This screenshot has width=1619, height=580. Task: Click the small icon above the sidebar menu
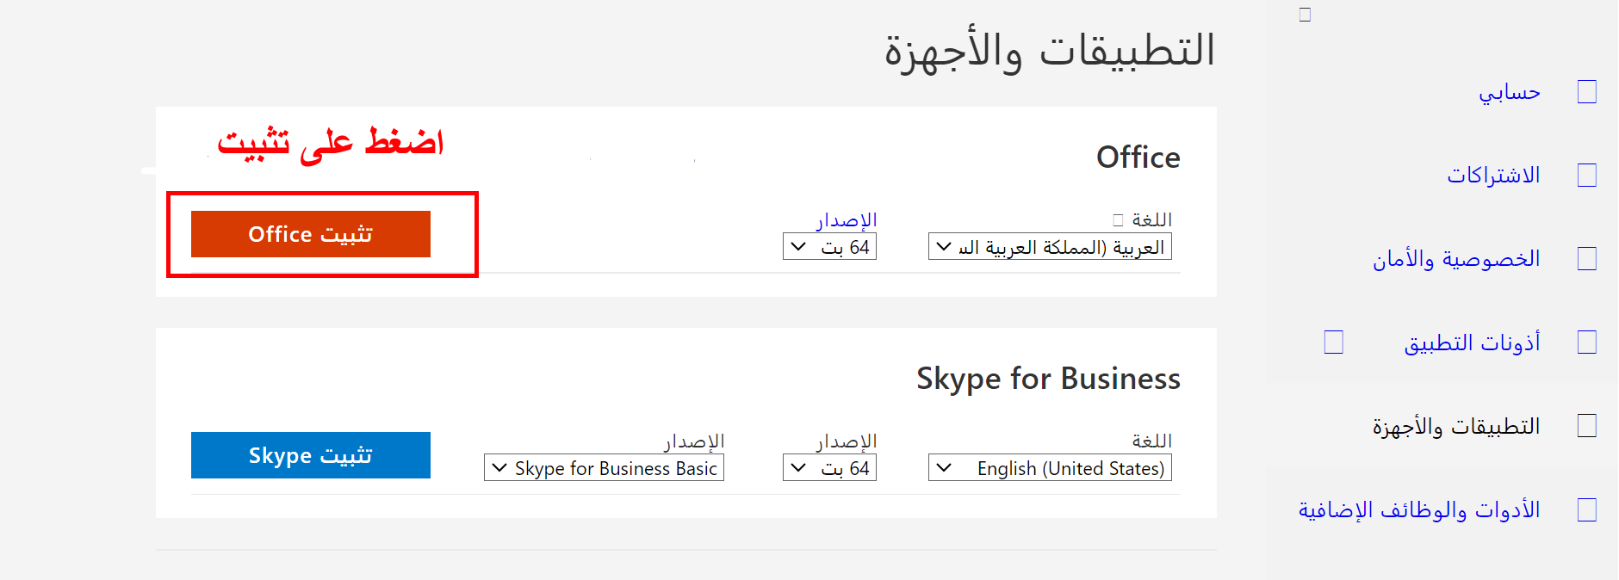click(x=1305, y=15)
